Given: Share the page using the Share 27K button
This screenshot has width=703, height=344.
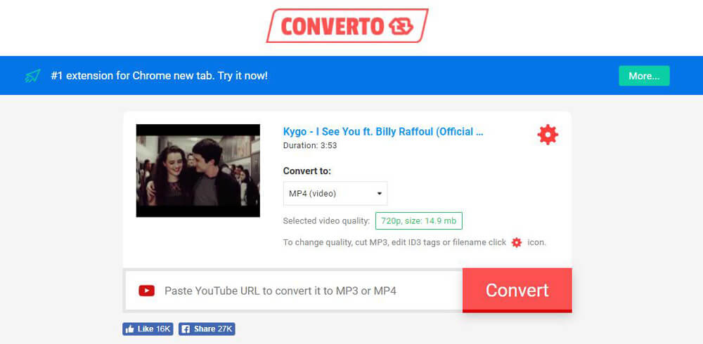Looking at the screenshot, I should point(207,329).
